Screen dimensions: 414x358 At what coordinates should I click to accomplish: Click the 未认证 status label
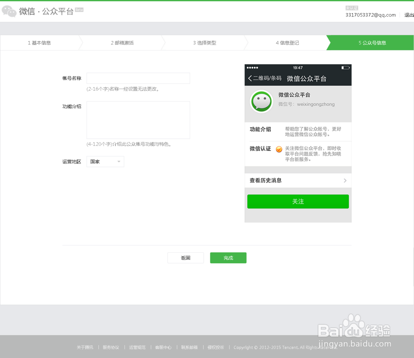(351, 8)
